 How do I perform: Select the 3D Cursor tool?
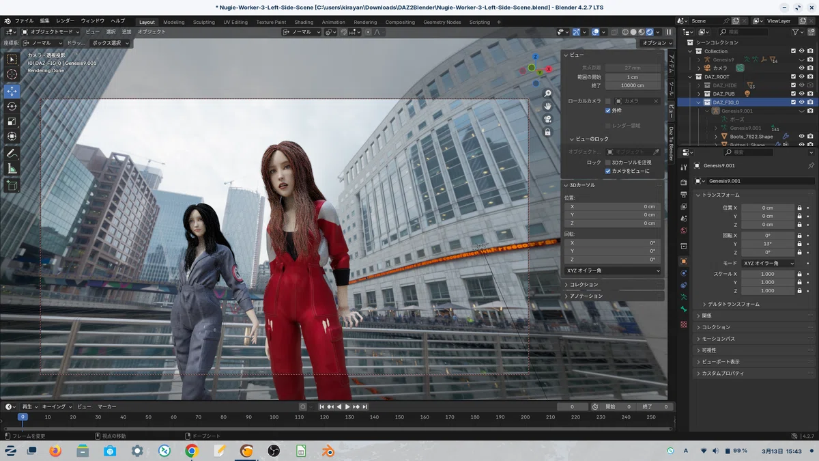click(12, 74)
